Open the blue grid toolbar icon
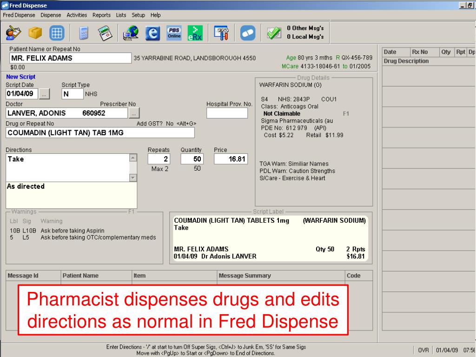Image resolution: width=476 pixels, height=357 pixels. coord(57,33)
